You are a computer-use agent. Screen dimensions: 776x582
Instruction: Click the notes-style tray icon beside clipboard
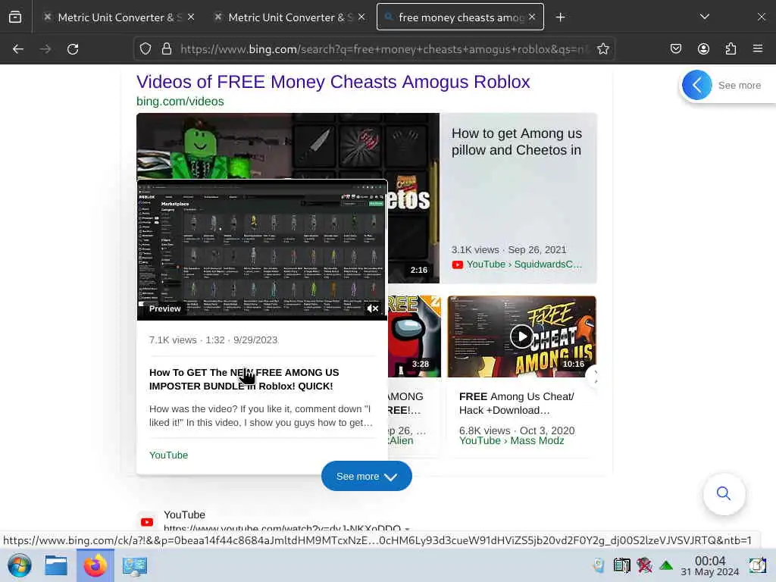click(x=621, y=565)
